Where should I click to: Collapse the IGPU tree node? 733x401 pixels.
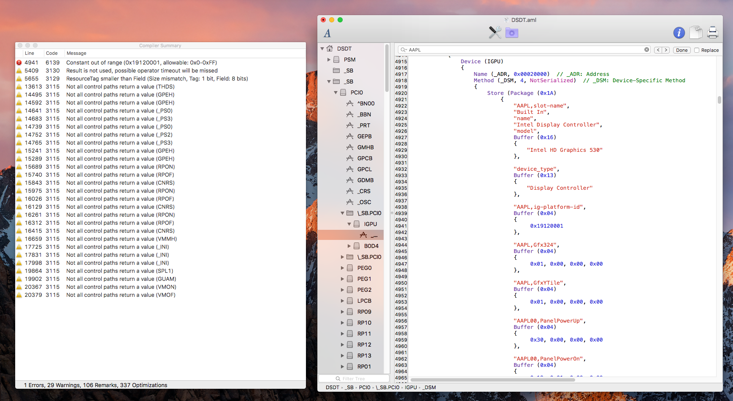(x=349, y=224)
